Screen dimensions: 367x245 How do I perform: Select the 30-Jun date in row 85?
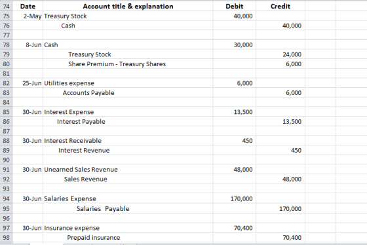pyautogui.click(x=28, y=112)
